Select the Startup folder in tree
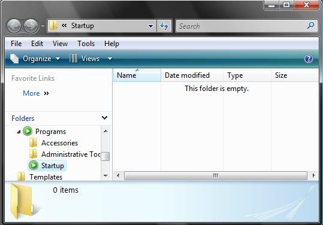Image resolution: width=323 pixels, height=225 pixels. [53, 166]
